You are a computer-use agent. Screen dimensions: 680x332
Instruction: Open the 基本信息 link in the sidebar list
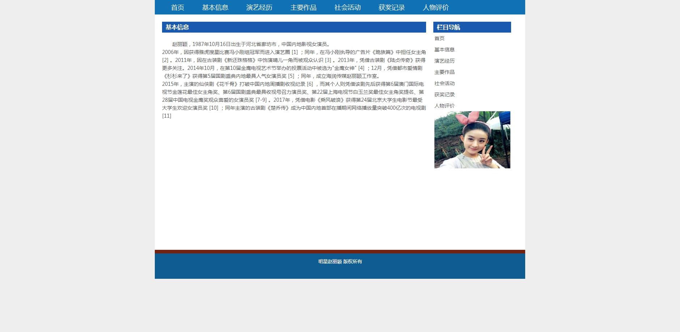(x=444, y=50)
